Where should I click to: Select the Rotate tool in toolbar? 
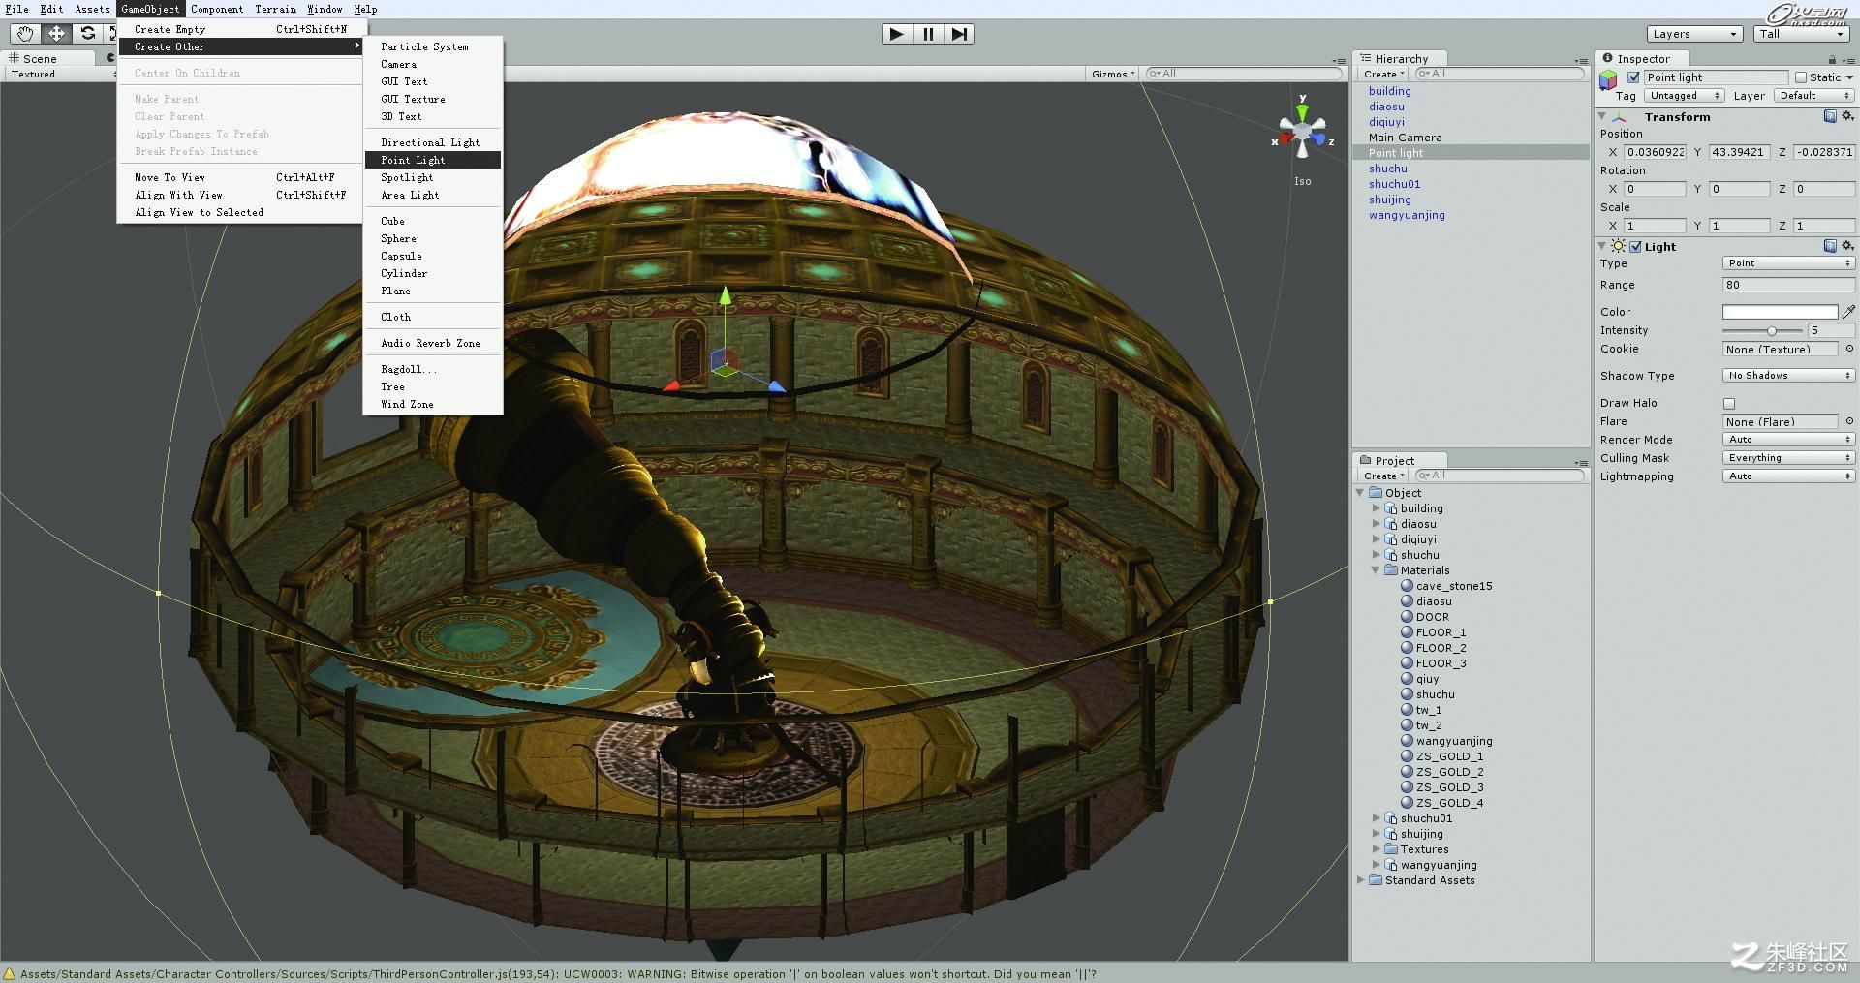(87, 34)
